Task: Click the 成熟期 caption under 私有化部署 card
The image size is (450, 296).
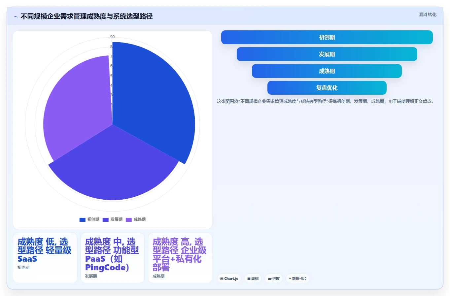Action: 158,276
